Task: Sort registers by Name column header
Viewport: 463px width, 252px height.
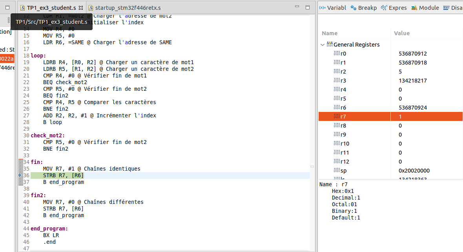Action: (x=330, y=33)
